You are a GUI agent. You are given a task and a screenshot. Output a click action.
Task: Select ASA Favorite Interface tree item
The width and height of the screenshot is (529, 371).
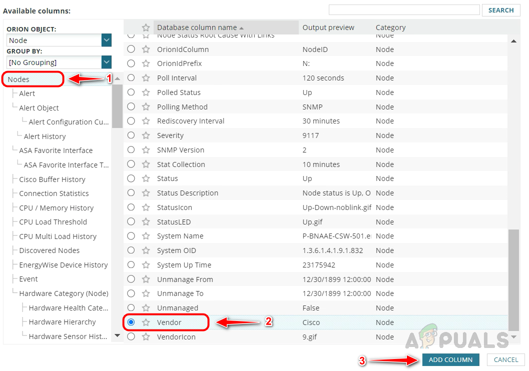pos(56,150)
